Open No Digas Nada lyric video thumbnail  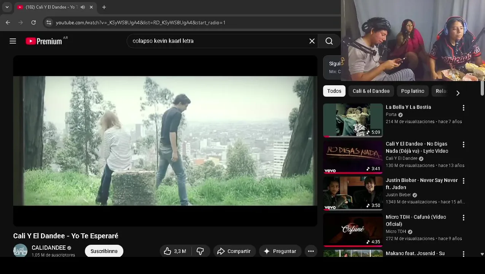353,157
